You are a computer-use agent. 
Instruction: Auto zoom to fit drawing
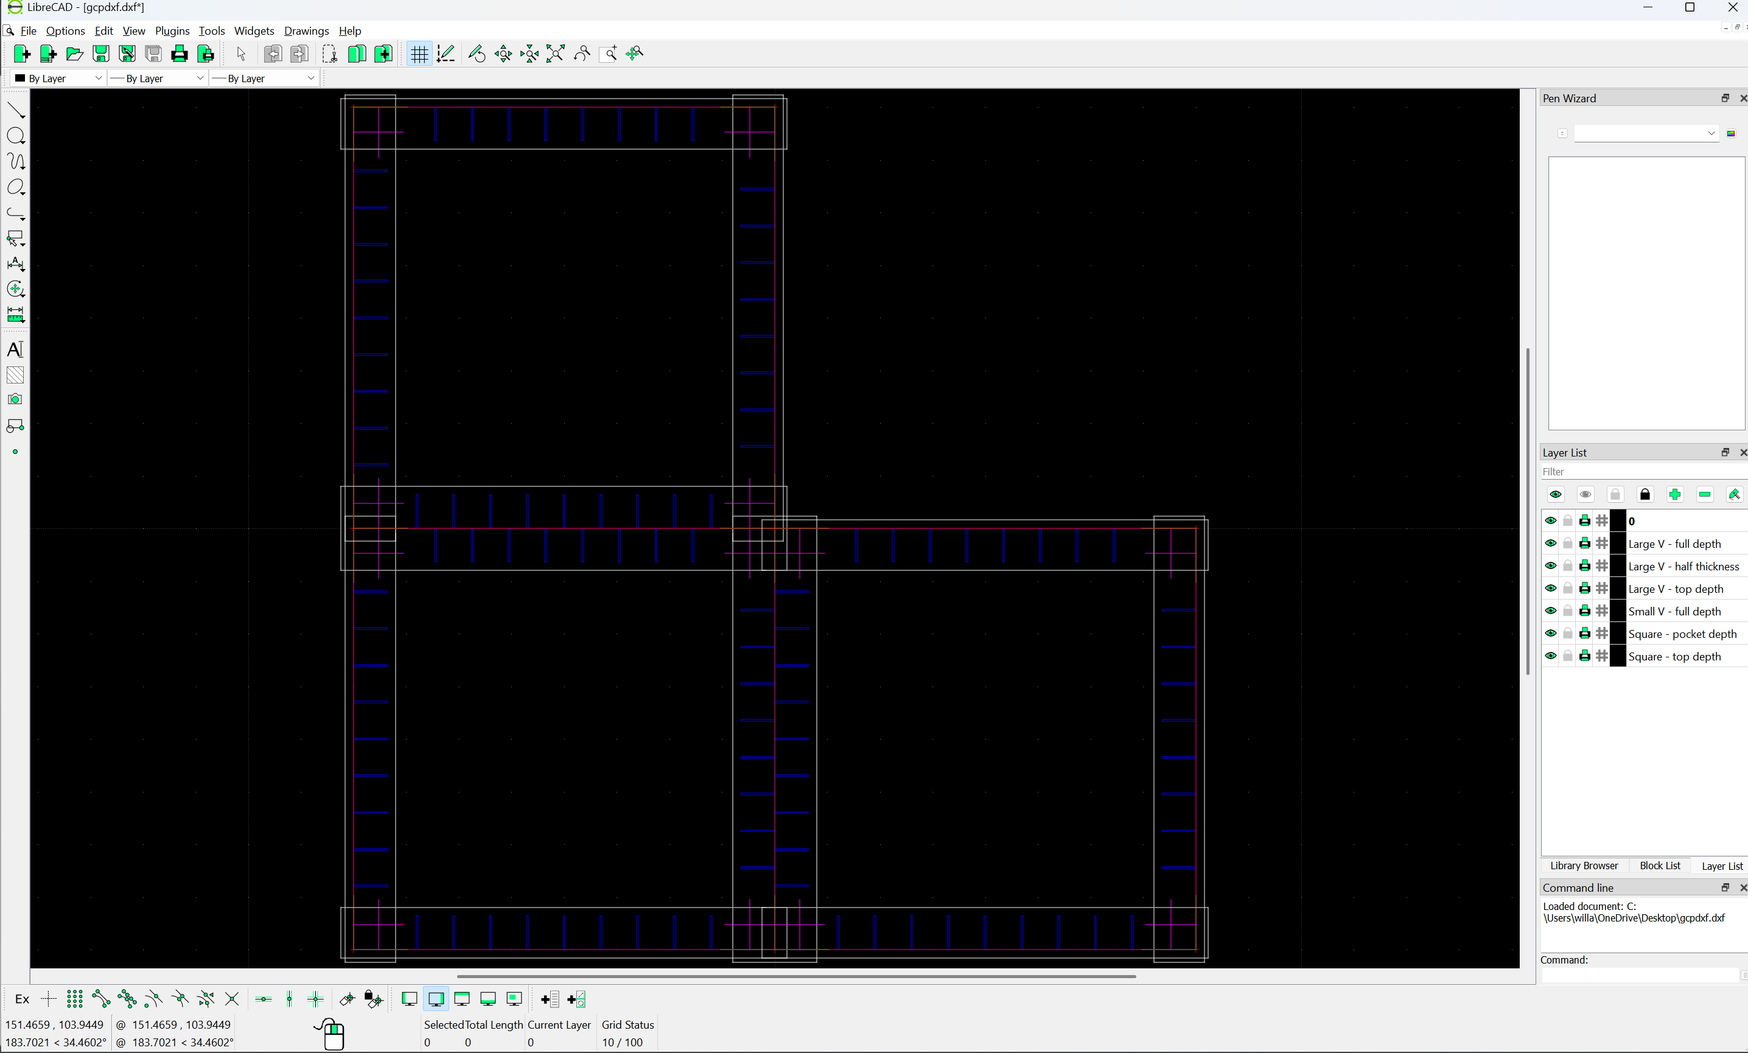[x=556, y=54]
